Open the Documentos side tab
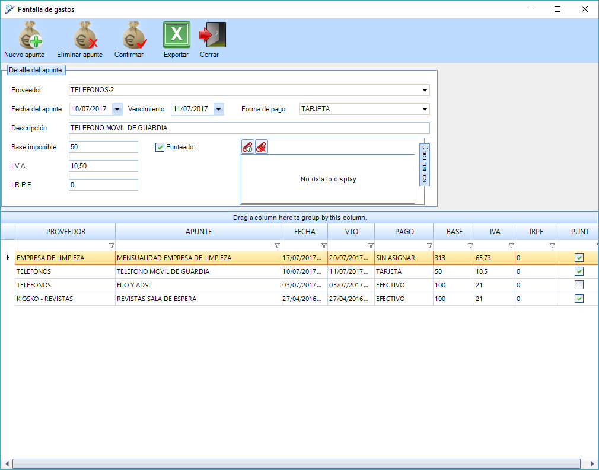The height and width of the screenshot is (470, 599). point(425,165)
